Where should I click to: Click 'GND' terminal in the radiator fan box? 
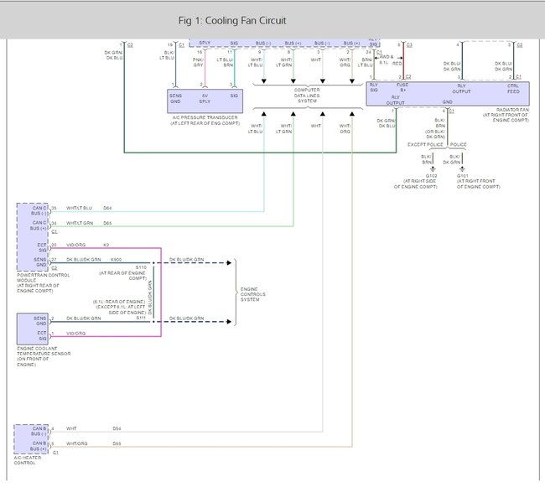pyautogui.click(x=448, y=102)
